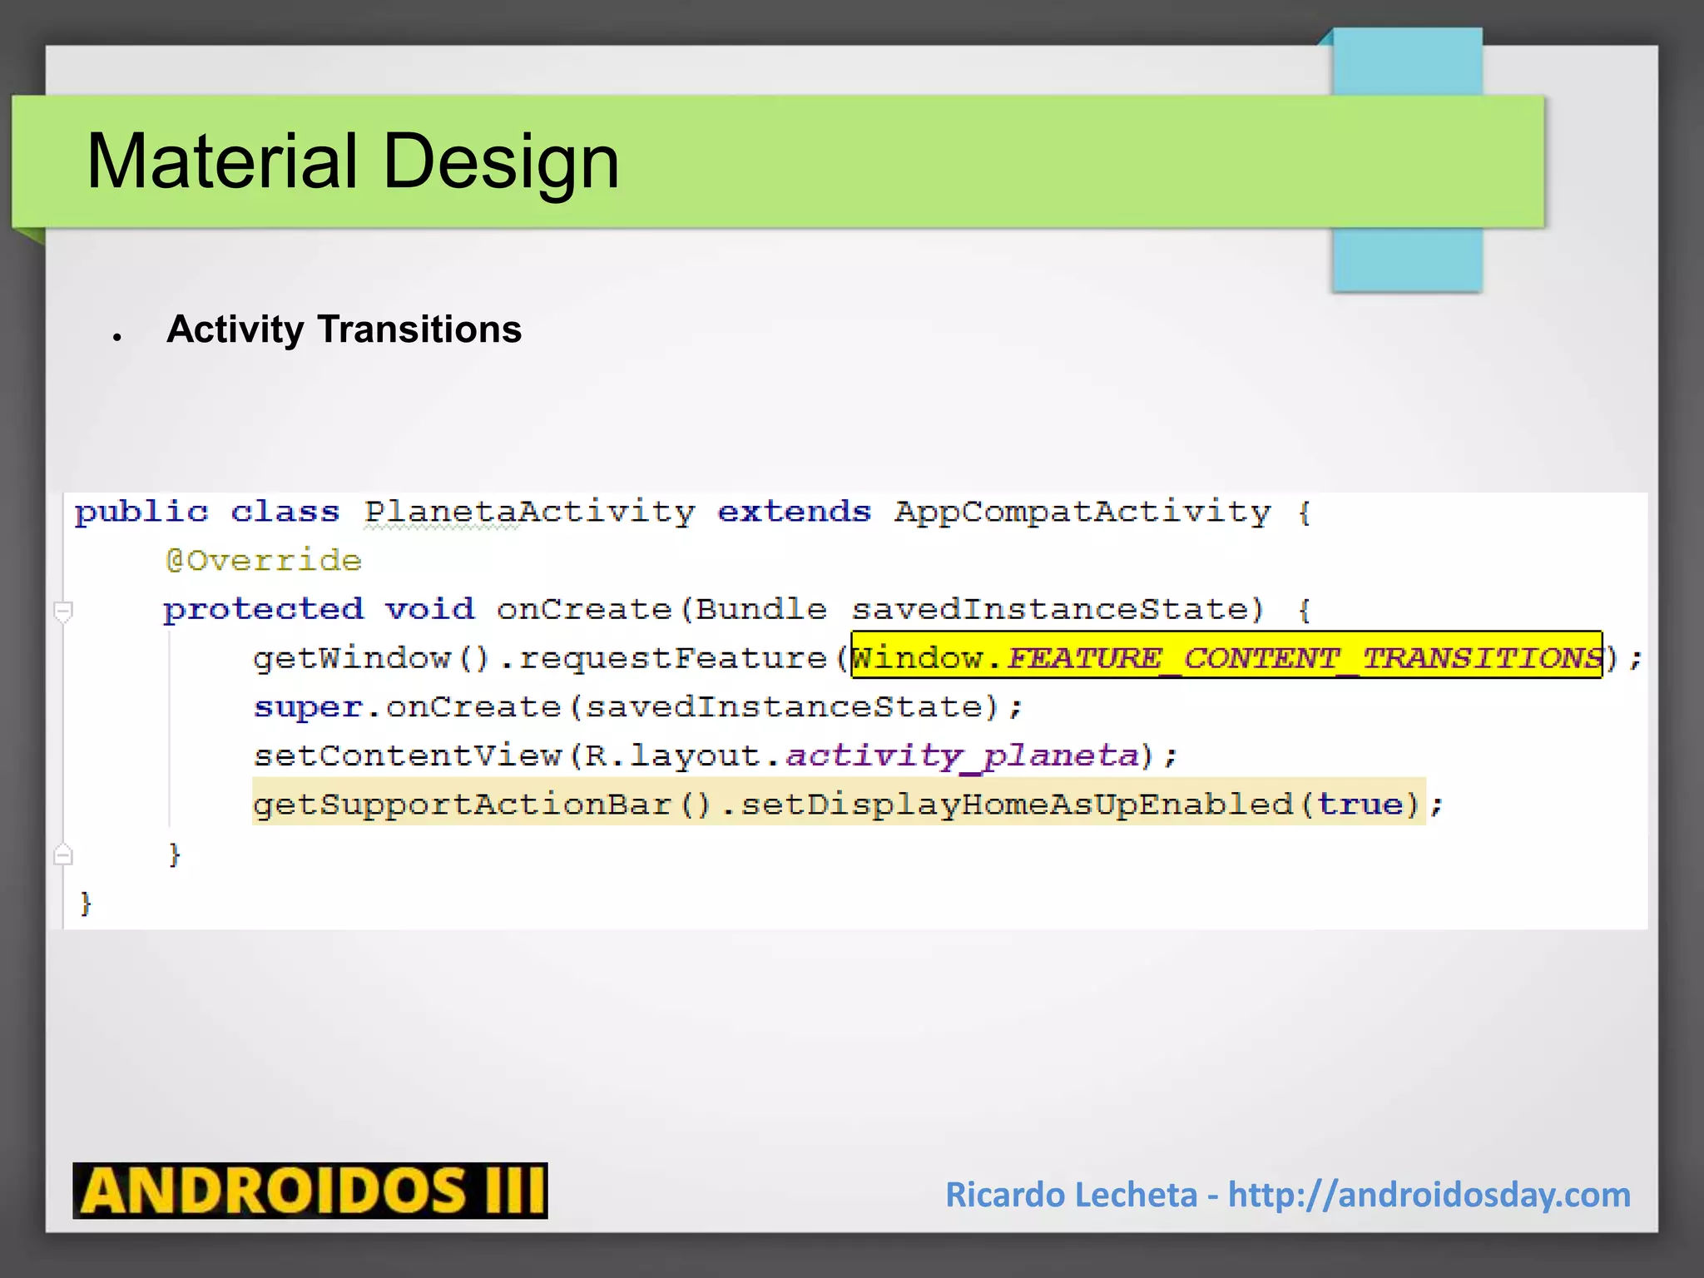Open the androidosday.com link
The height and width of the screenshot is (1278, 1704).
click(1429, 1195)
